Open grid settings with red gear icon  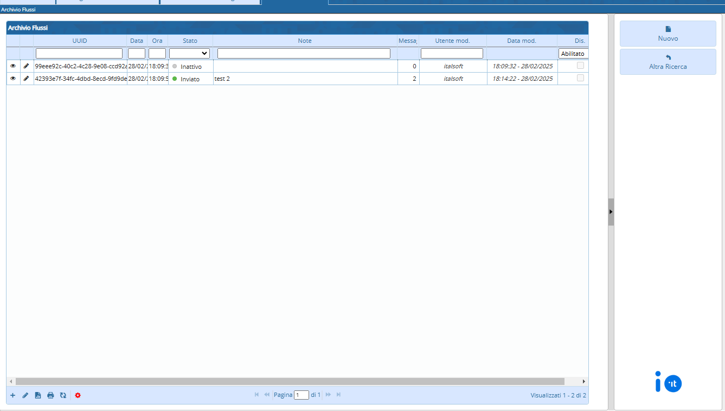pos(78,395)
